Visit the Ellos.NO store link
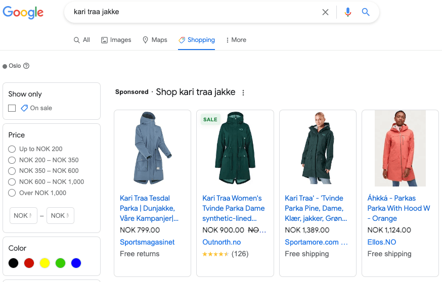The height and width of the screenshot is (282, 442). [382, 242]
